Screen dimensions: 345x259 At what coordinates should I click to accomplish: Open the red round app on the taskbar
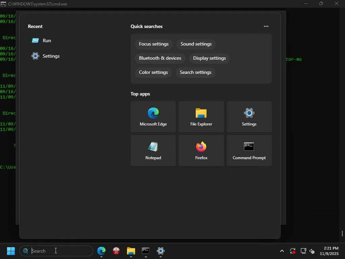[x=116, y=251]
